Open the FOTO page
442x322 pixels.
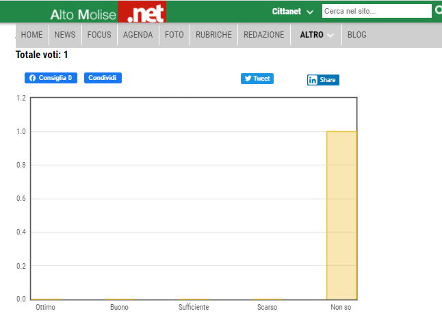(174, 35)
